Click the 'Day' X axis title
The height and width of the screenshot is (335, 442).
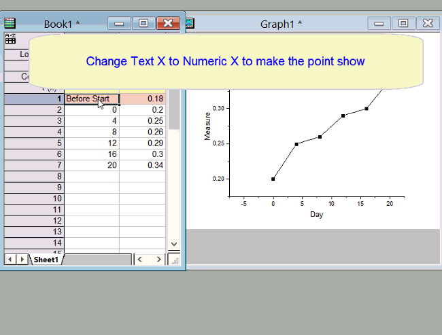point(317,215)
